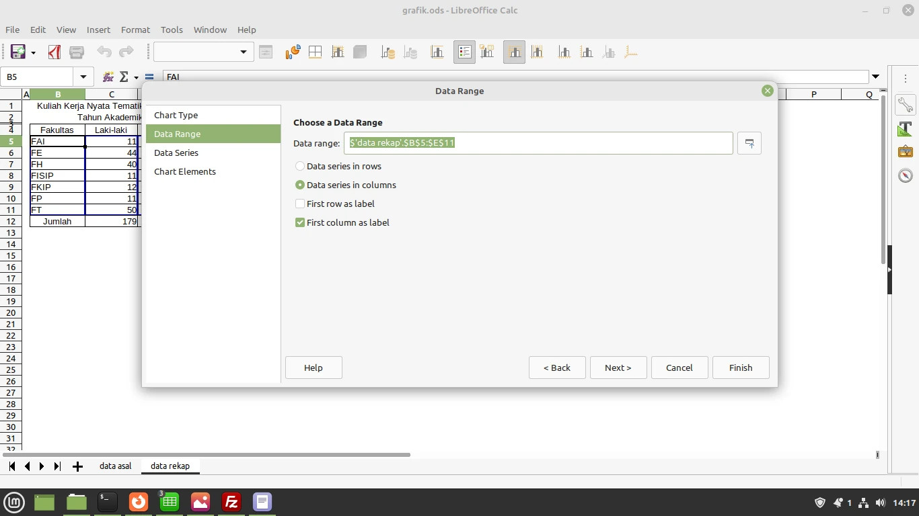The width and height of the screenshot is (919, 516).
Task: Click the Save document icon
Action: pyautogui.click(x=18, y=52)
